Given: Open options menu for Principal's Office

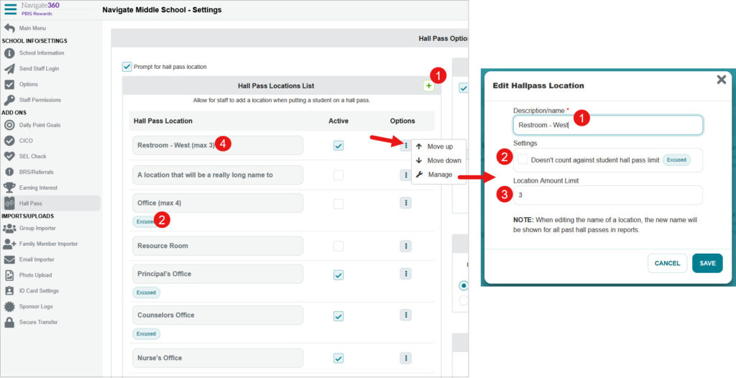Looking at the screenshot, I should (x=405, y=274).
